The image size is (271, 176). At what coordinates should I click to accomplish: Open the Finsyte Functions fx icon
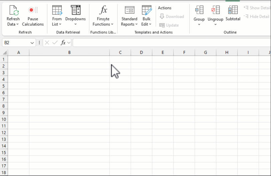point(103,10)
